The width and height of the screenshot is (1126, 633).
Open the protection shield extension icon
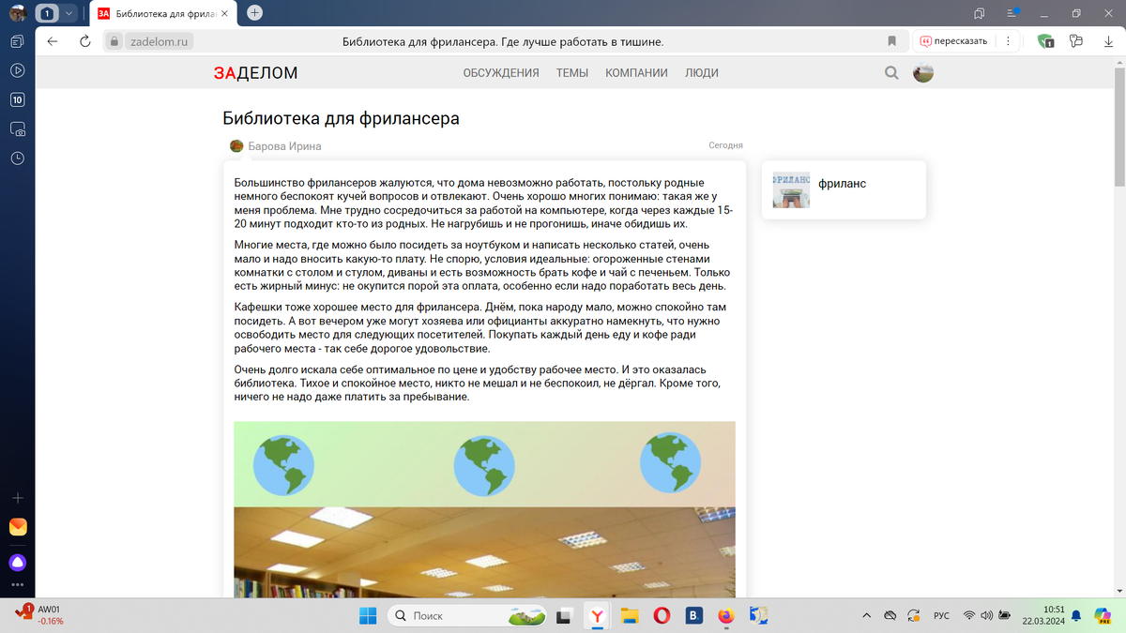coord(1045,41)
